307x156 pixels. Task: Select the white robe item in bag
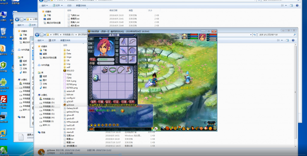click(129, 70)
